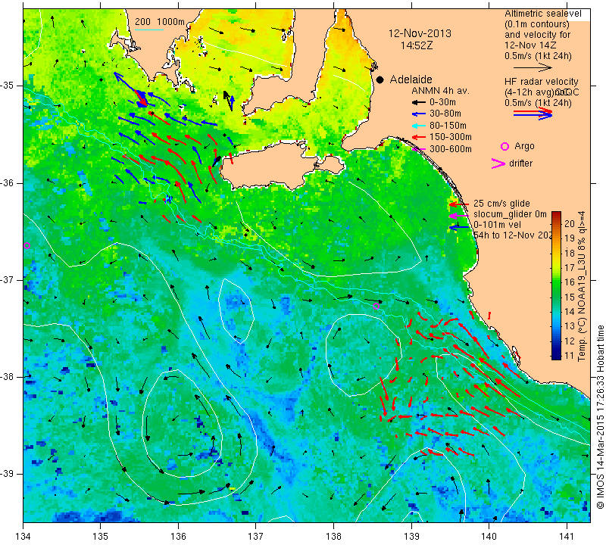606x545 pixels.
Task: Click the longitude label 141
Action: click(x=567, y=536)
